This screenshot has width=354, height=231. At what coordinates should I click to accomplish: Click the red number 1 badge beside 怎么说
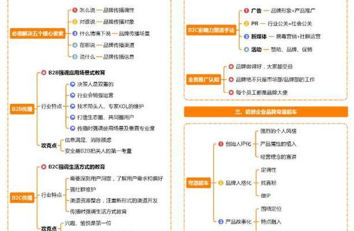point(75,10)
